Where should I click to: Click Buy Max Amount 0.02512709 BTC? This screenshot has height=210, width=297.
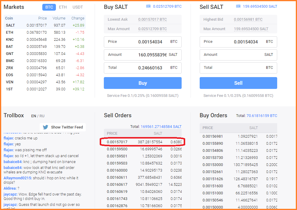point(152,29)
